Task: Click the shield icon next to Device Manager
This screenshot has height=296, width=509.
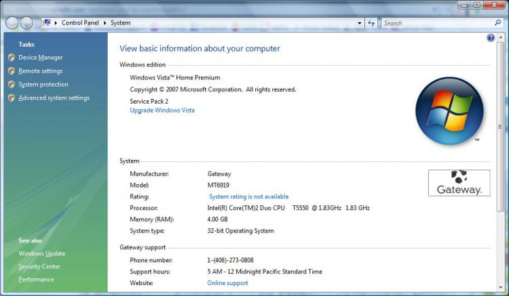Action: [x=12, y=58]
